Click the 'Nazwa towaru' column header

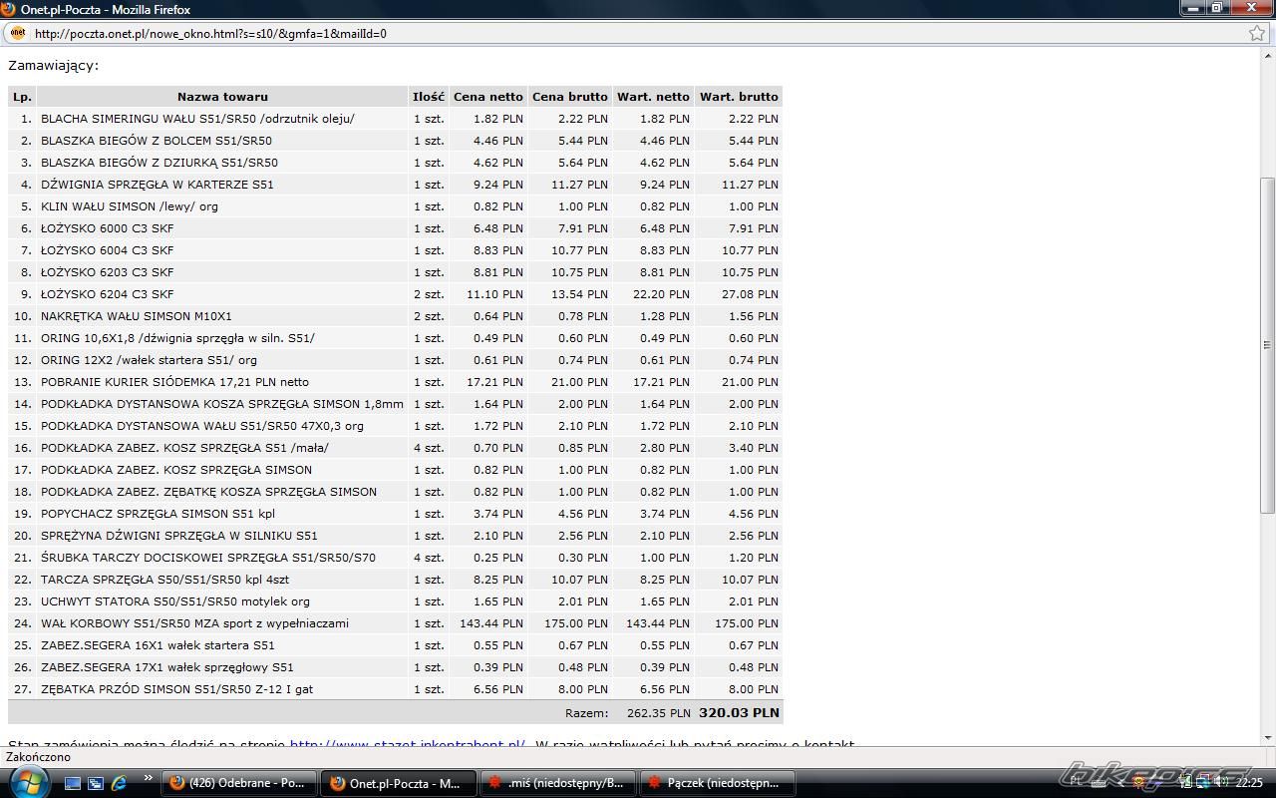[x=222, y=97]
